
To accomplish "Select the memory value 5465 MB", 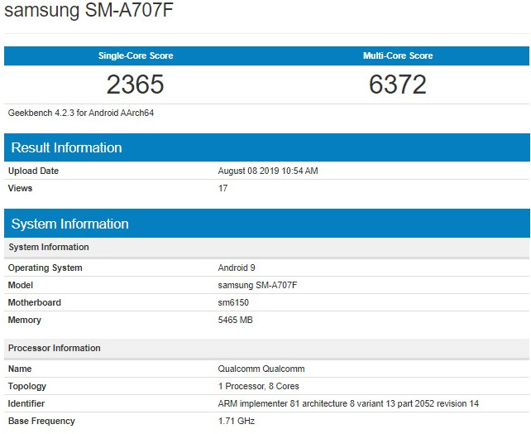I will click(236, 320).
